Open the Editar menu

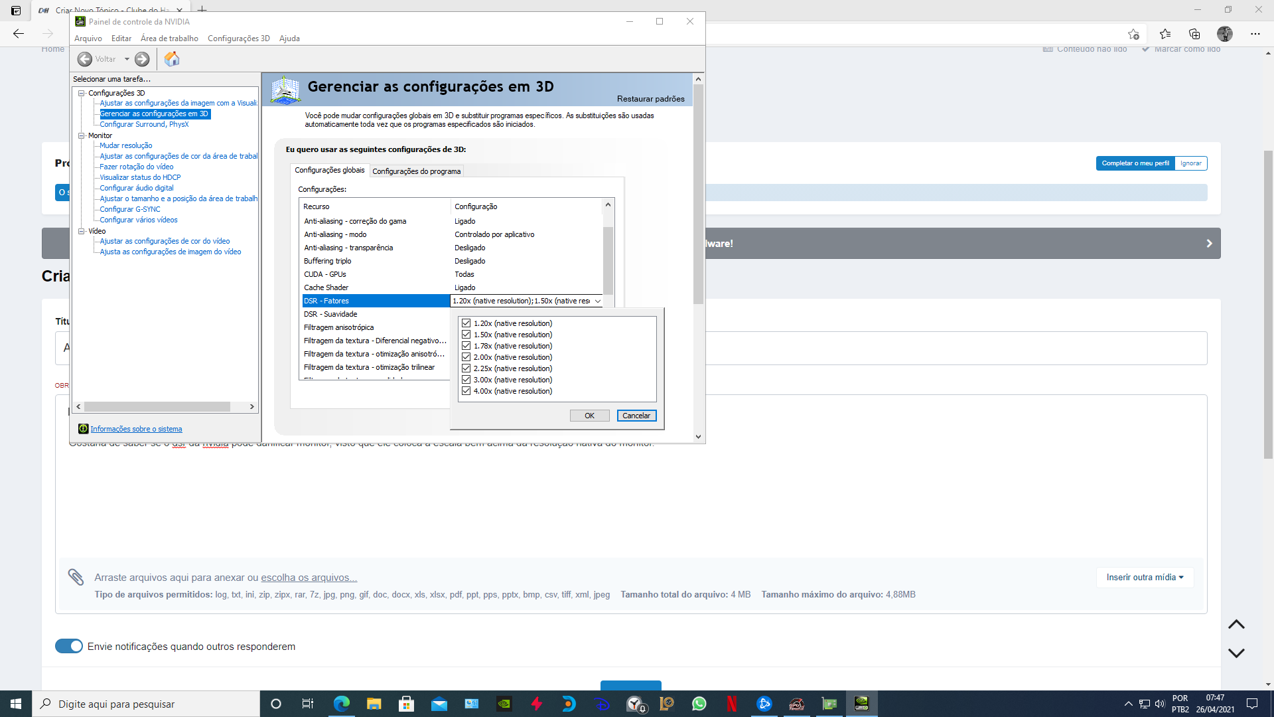point(121,39)
